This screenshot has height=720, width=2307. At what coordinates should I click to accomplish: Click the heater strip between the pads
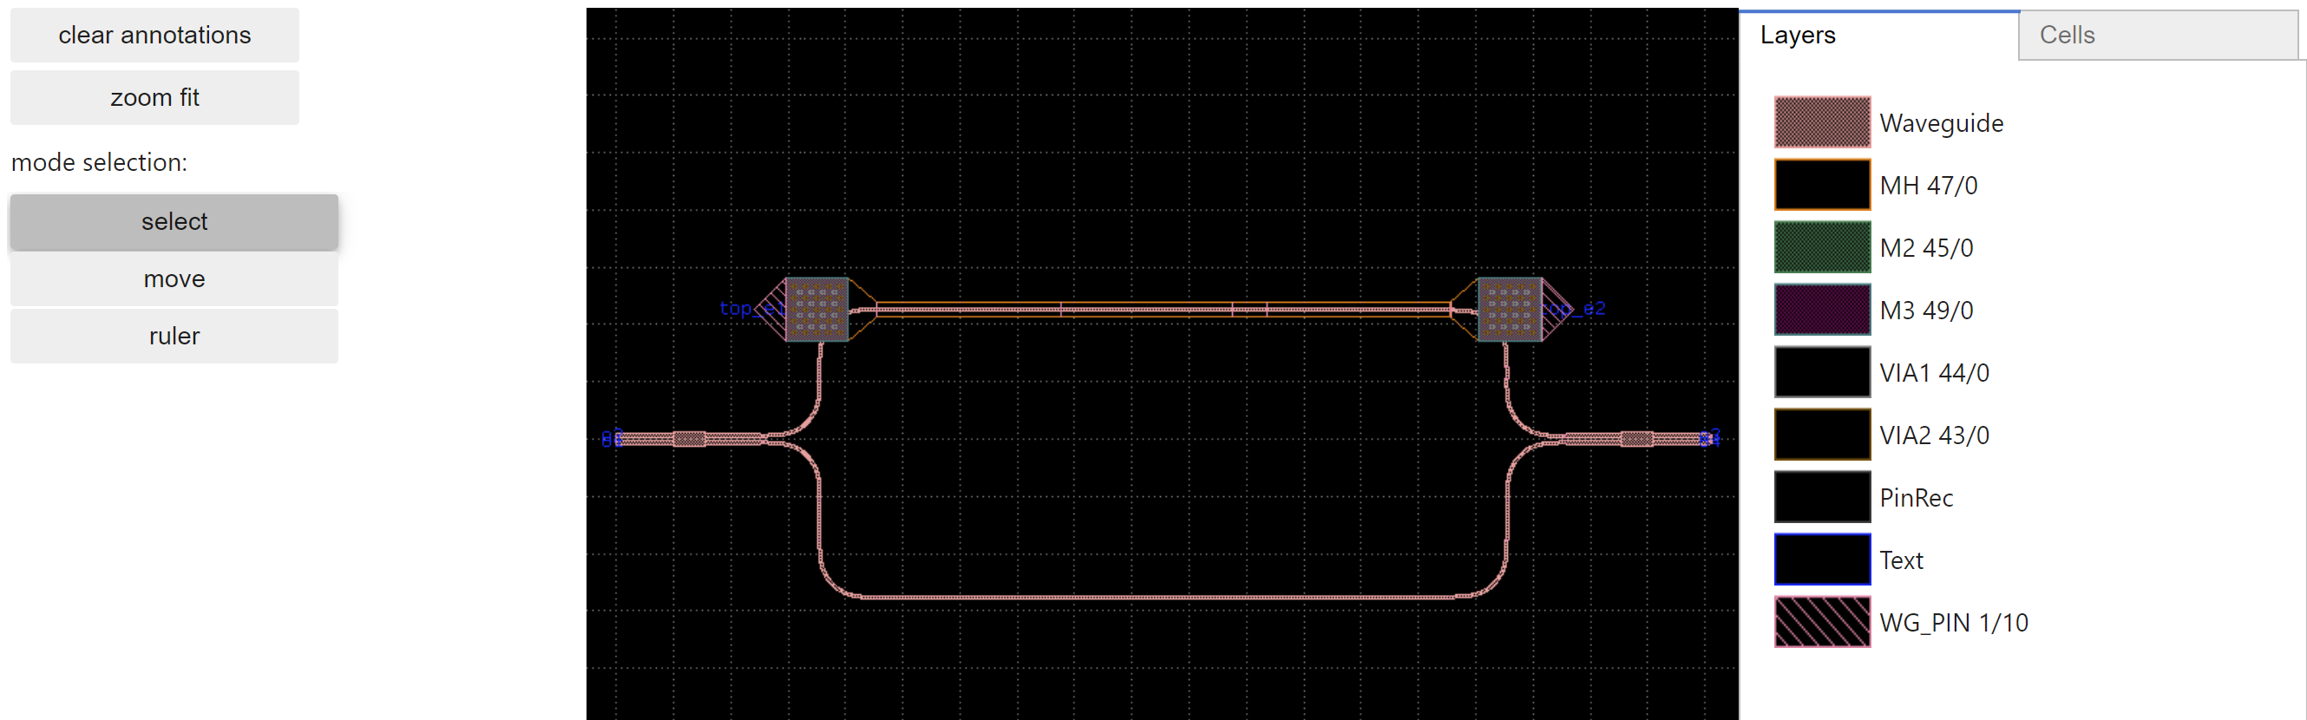(x=1163, y=310)
